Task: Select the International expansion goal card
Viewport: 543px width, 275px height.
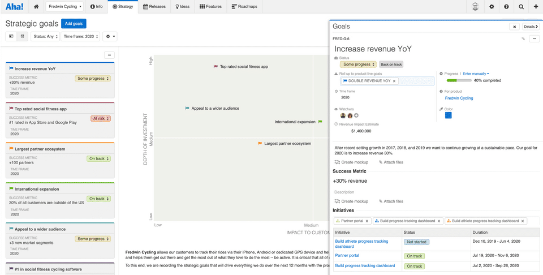Action: pos(60,200)
